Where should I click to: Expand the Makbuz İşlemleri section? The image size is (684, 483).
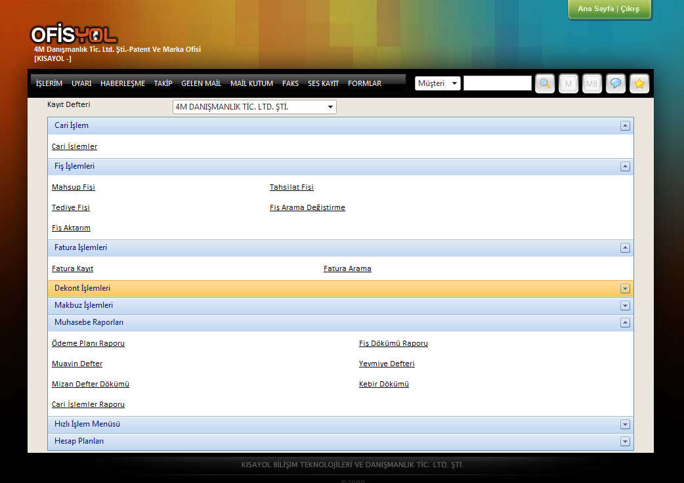point(625,306)
